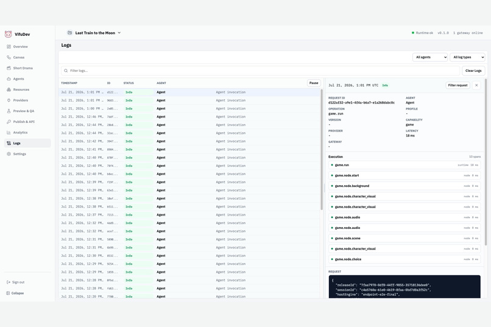Click the Logs page heading
Image resolution: width=491 pixels, height=327 pixels.
(66, 45)
